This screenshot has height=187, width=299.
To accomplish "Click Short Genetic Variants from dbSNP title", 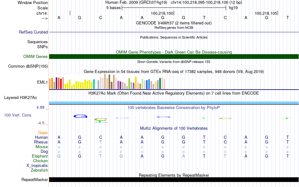I will [x=174, y=62].
